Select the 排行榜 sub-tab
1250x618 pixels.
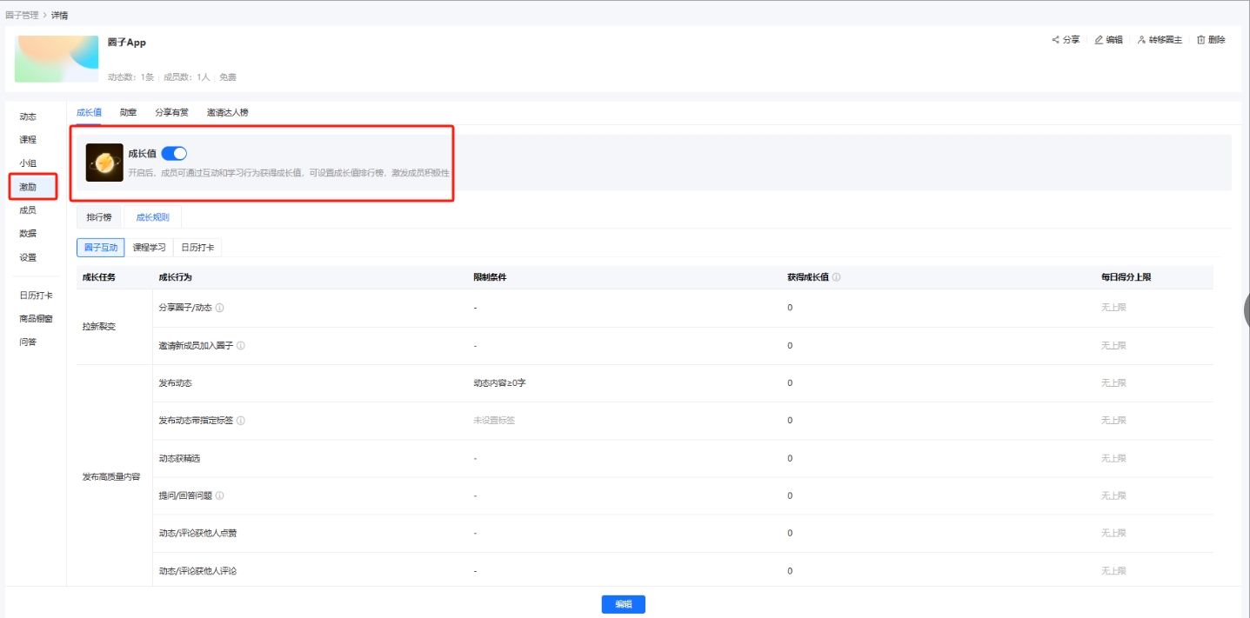pyautogui.click(x=99, y=216)
